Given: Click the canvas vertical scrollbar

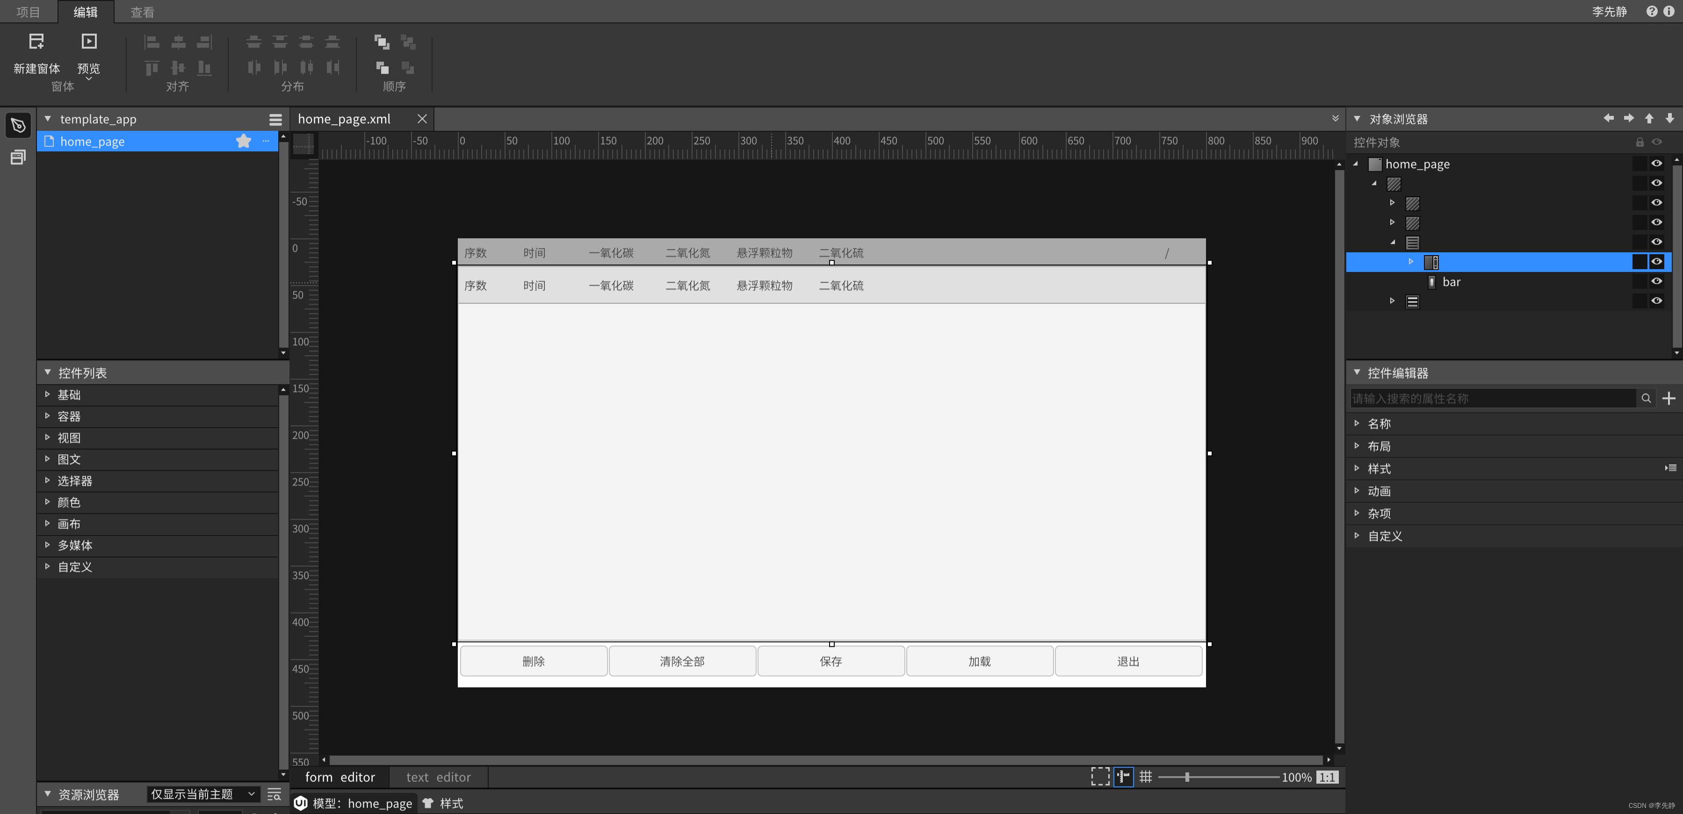Looking at the screenshot, I should pos(1339,457).
